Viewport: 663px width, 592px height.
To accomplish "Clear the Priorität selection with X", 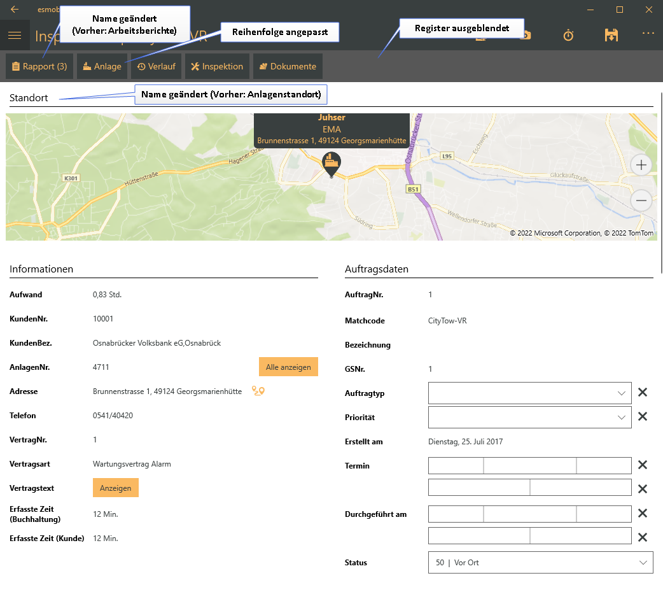I will click(643, 417).
